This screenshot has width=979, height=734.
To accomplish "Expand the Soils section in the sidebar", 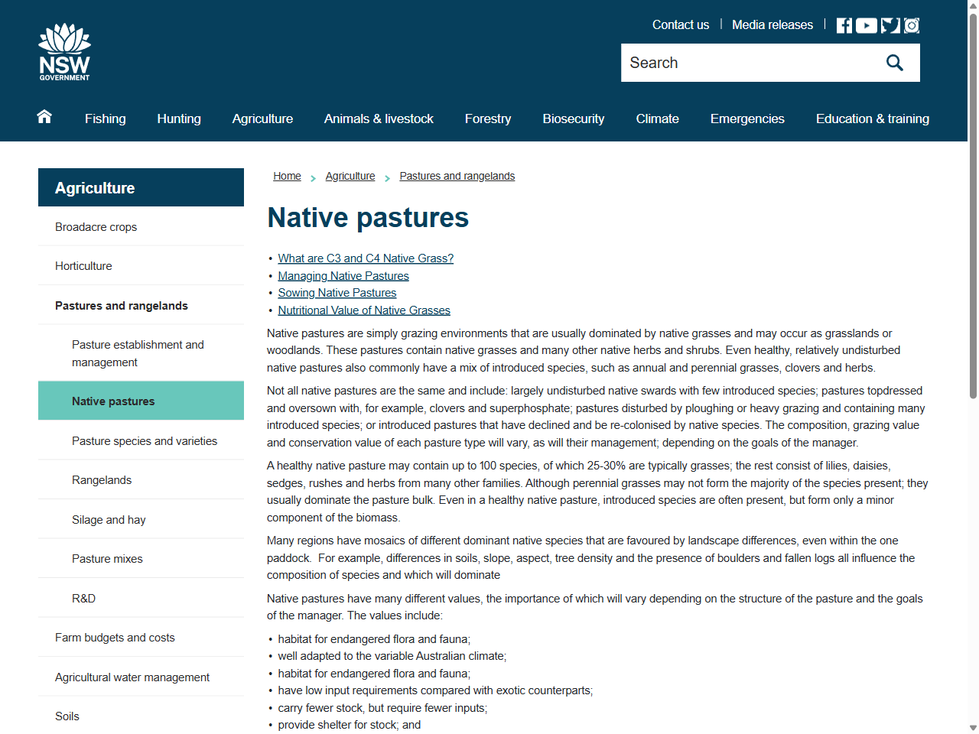I will [x=67, y=716].
